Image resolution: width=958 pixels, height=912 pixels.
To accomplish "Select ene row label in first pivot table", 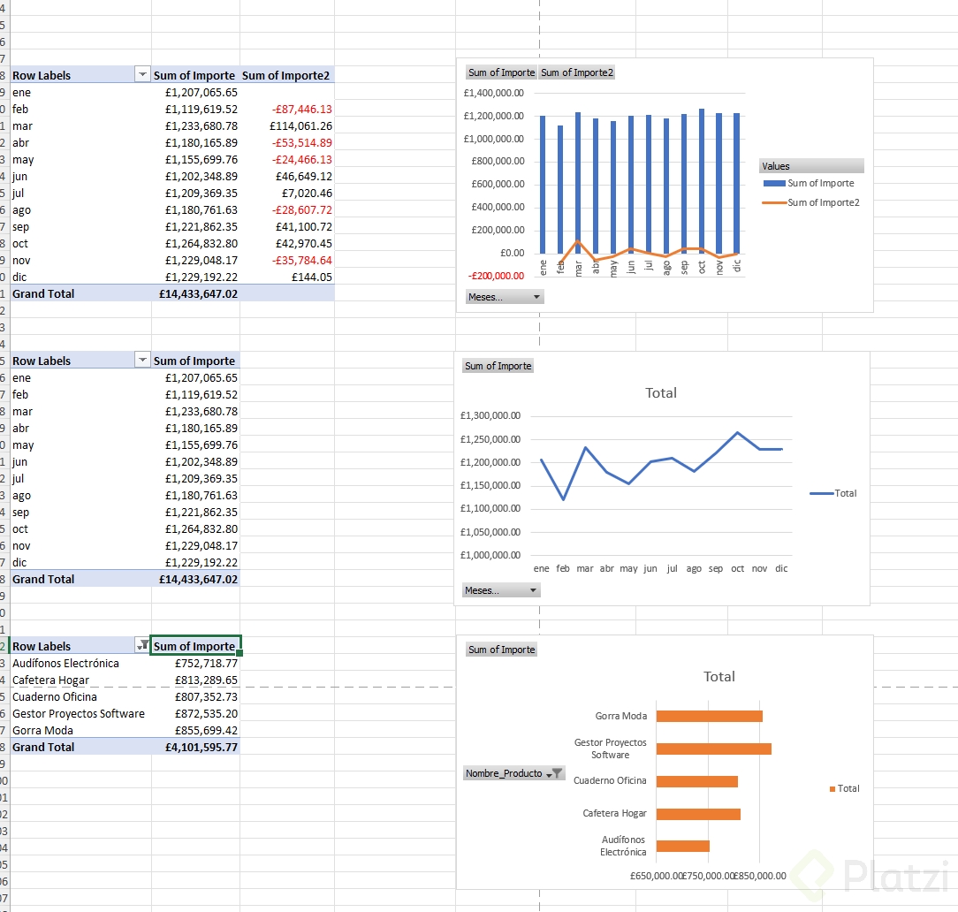I will point(80,92).
